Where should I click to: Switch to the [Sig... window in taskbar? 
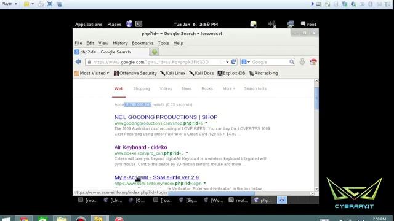pyautogui.click(x=188, y=200)
